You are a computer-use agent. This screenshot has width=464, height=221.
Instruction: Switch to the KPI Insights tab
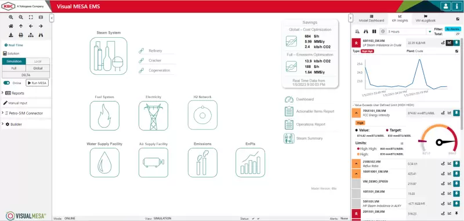click(x=400, y=19)
